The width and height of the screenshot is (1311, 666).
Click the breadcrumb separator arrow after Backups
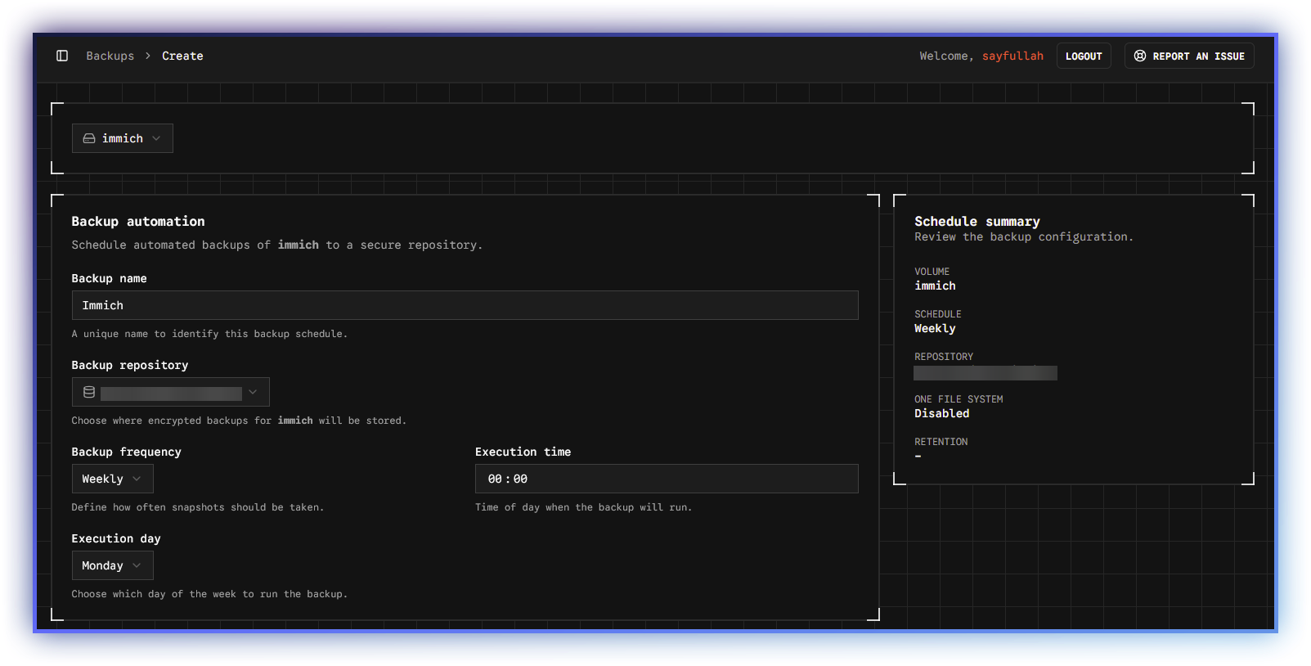[x=148, y=56]
